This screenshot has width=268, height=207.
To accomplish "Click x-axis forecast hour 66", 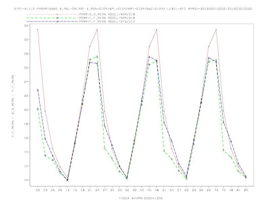I will click(201, 190).
